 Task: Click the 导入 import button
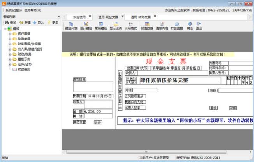[x=38, y=23]
